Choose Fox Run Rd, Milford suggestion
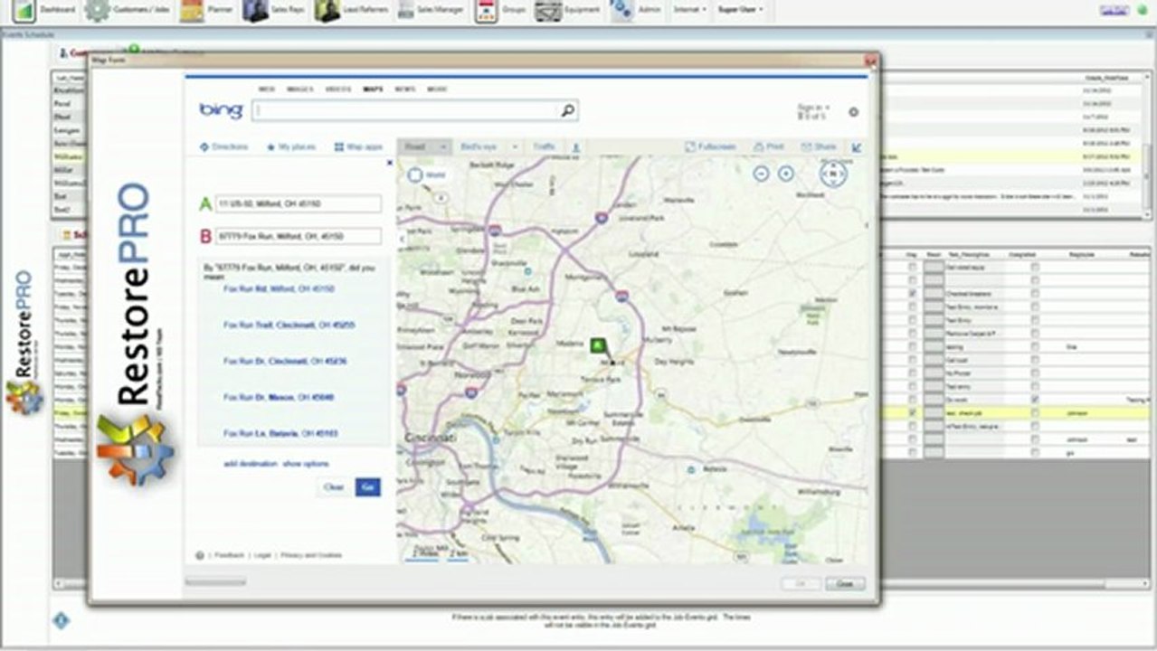The width and height of the screenshot is (1157, 651). [x=279, y=288]
